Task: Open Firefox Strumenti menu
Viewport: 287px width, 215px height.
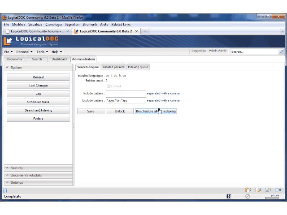Action: (90, 24)
